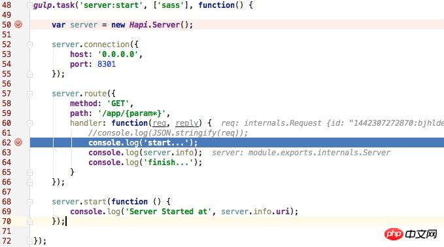Collapse the server.start fold on line 68
The width and height of the screenshot is (444, 247).
click(x=29, y=202)
